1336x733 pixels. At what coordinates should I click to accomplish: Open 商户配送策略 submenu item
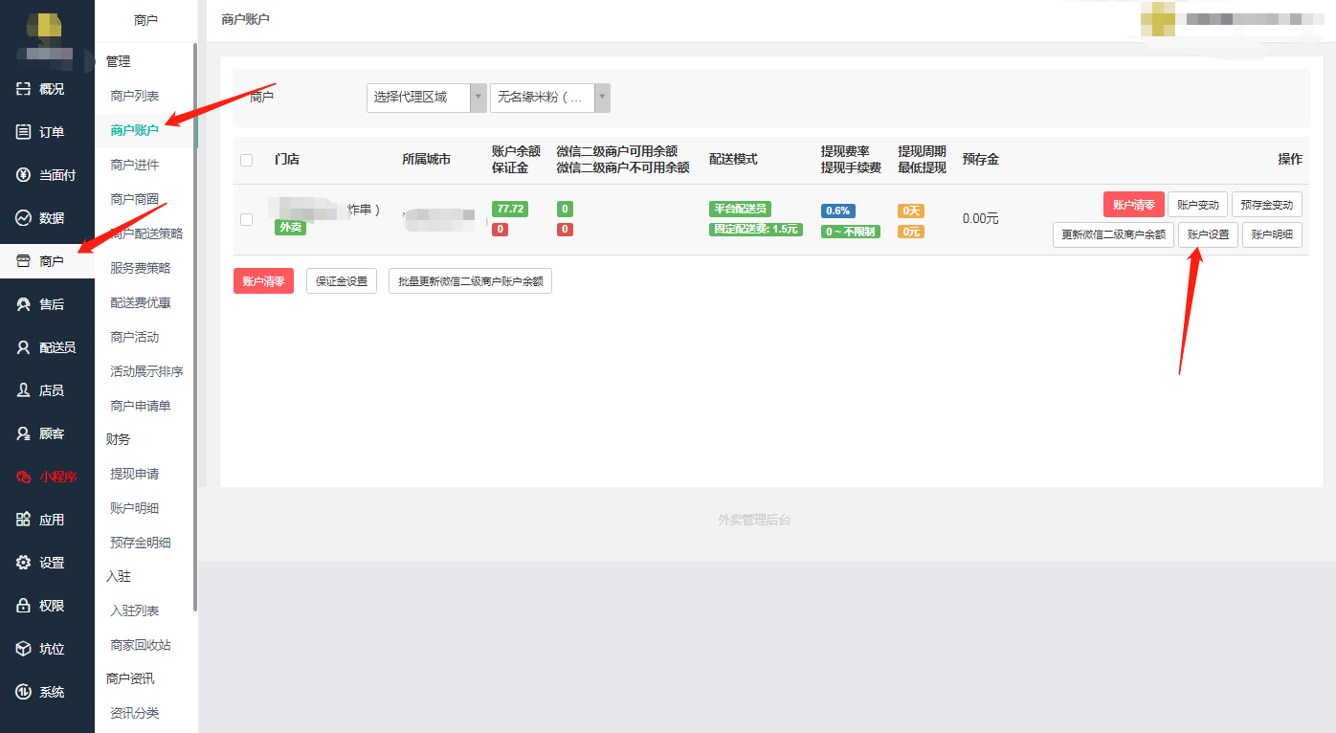[x=146, y=233]
